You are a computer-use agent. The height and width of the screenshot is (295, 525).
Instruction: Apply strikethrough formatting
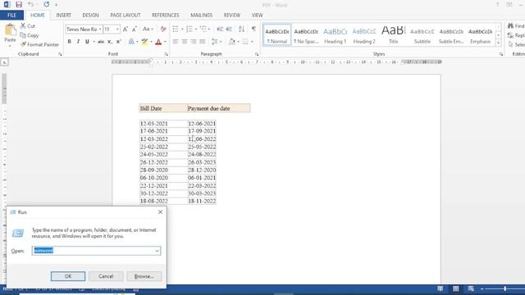pyautogui.click(x=100, y=42)
